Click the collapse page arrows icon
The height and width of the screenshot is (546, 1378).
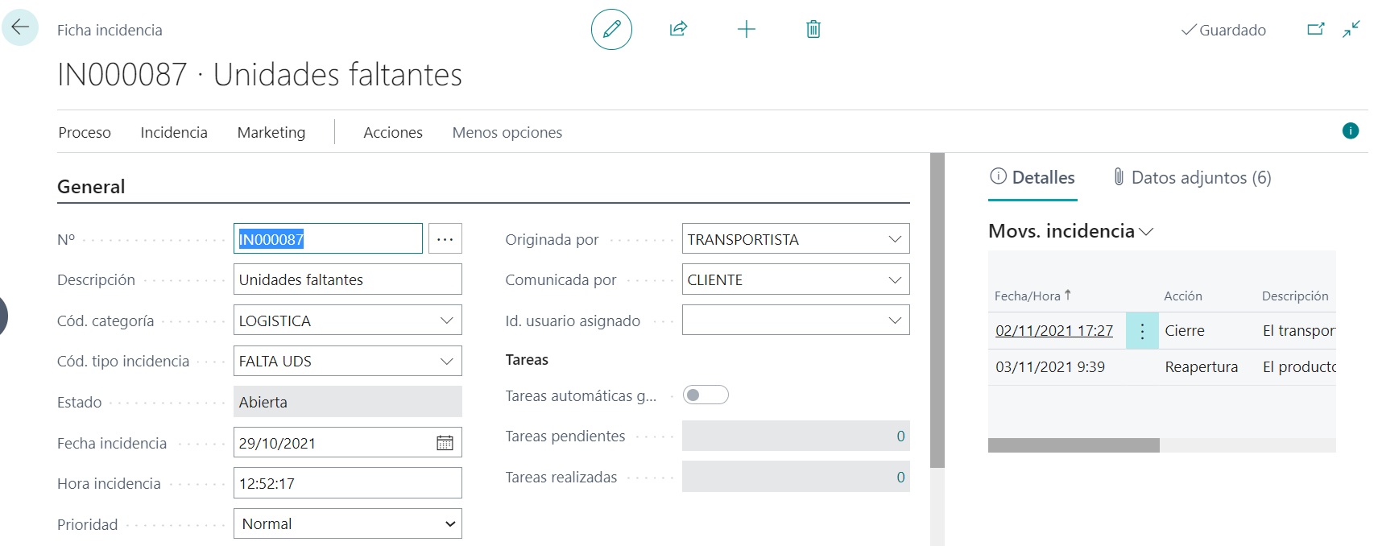coord(1351,30)
